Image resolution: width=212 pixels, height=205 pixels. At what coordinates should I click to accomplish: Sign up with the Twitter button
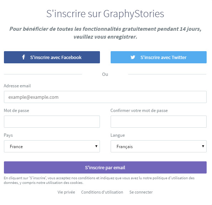coord(158,57)
